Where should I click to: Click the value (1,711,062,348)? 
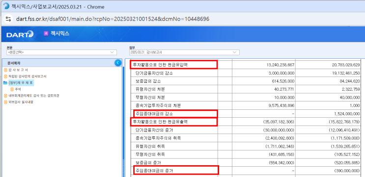coord(280,146)
